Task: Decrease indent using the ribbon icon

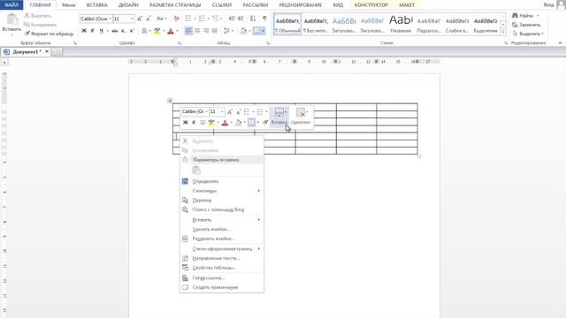Action: [232, 19]
